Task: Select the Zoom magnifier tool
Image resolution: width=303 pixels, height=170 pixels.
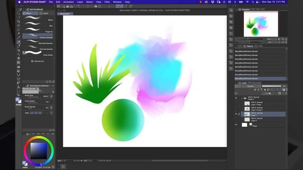Action: (18, 13)
